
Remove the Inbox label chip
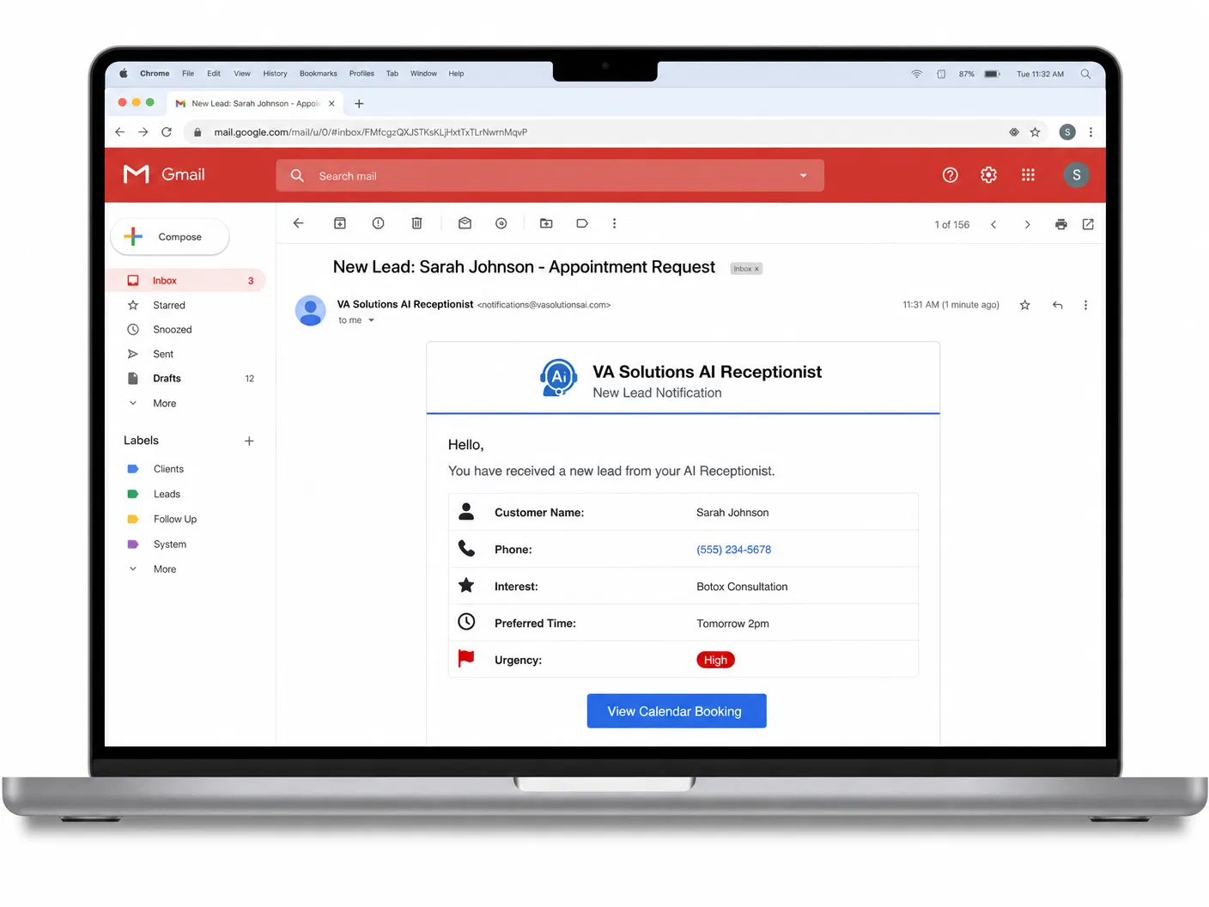click(x=756, y=269)
